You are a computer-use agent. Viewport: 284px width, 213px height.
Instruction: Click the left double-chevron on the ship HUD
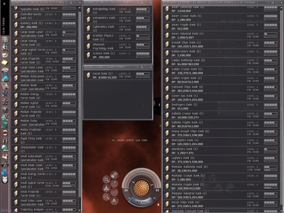[x=126, y=190]
